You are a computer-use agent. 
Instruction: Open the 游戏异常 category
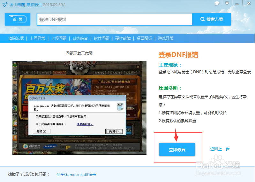[x=166, y=38]
